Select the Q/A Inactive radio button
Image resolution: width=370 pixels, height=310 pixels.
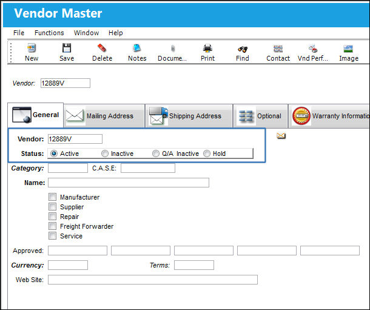coord(156,153)
